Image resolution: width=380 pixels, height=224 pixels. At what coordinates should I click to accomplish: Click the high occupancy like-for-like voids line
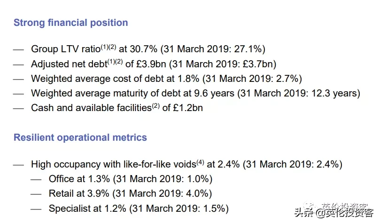186,164
